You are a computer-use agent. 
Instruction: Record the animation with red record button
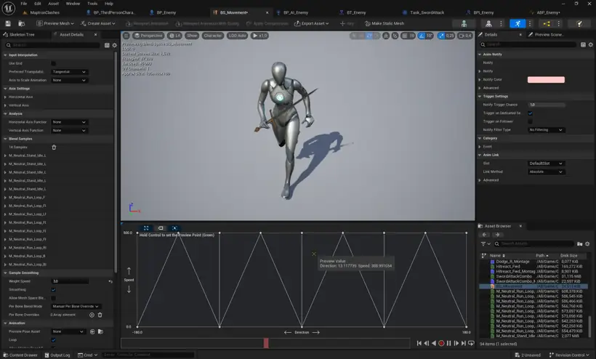pos(441,343)
